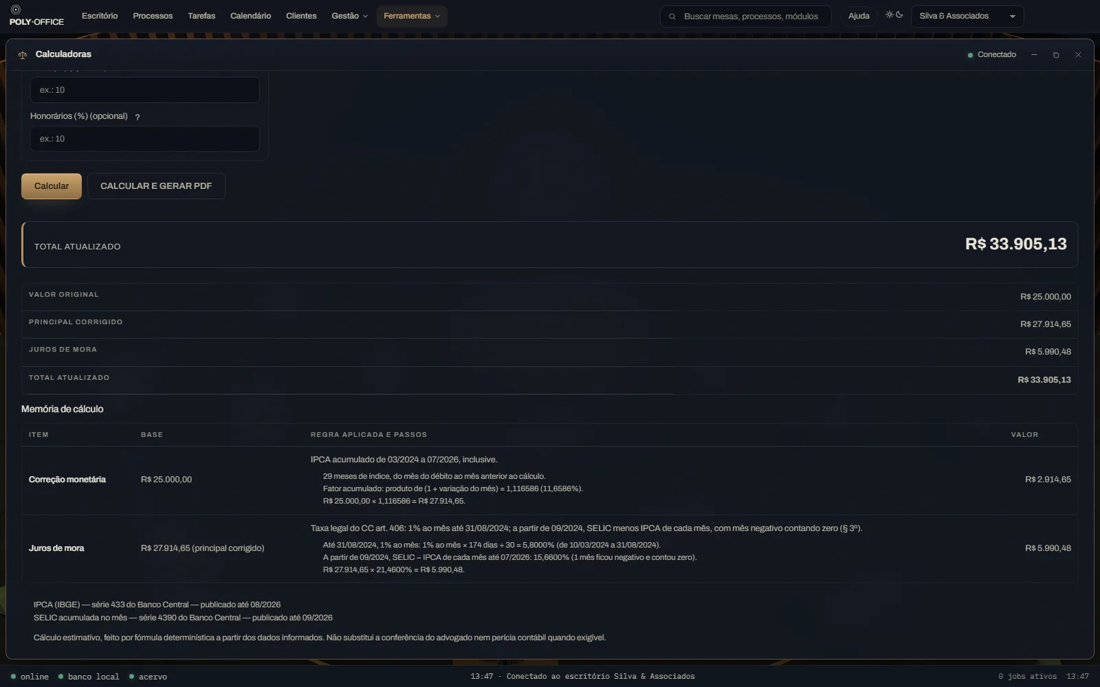Screen dimensions: 1100x687
Task: Click the Taxa legal do CC art. 406 line
Action: pyautogui.click(x=586, y=528)
